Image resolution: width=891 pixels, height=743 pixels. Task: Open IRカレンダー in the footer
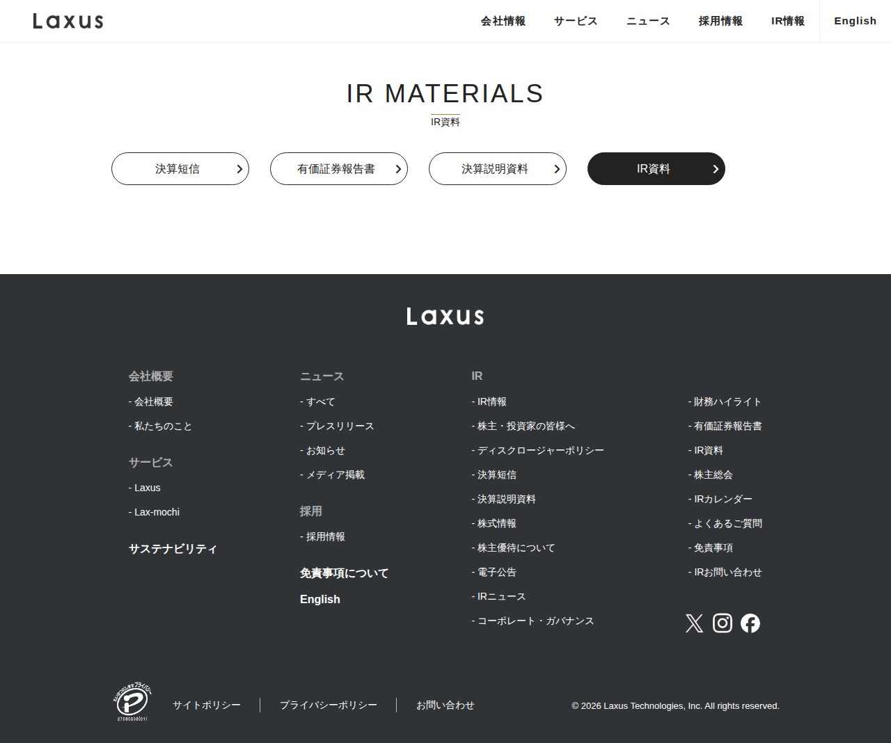pos(720,500)
